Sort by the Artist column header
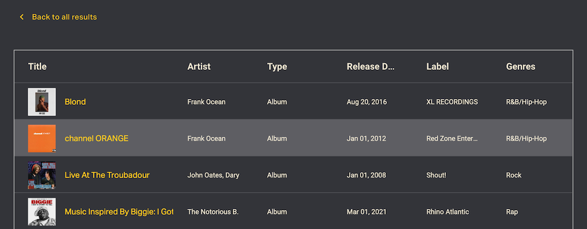 point(199,66)
